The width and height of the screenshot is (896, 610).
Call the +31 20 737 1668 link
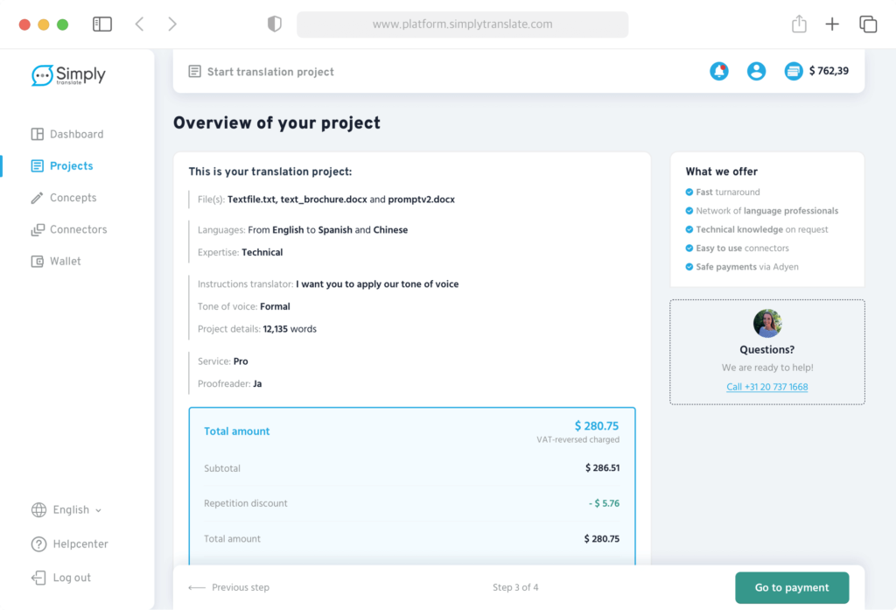click(766, 387)
